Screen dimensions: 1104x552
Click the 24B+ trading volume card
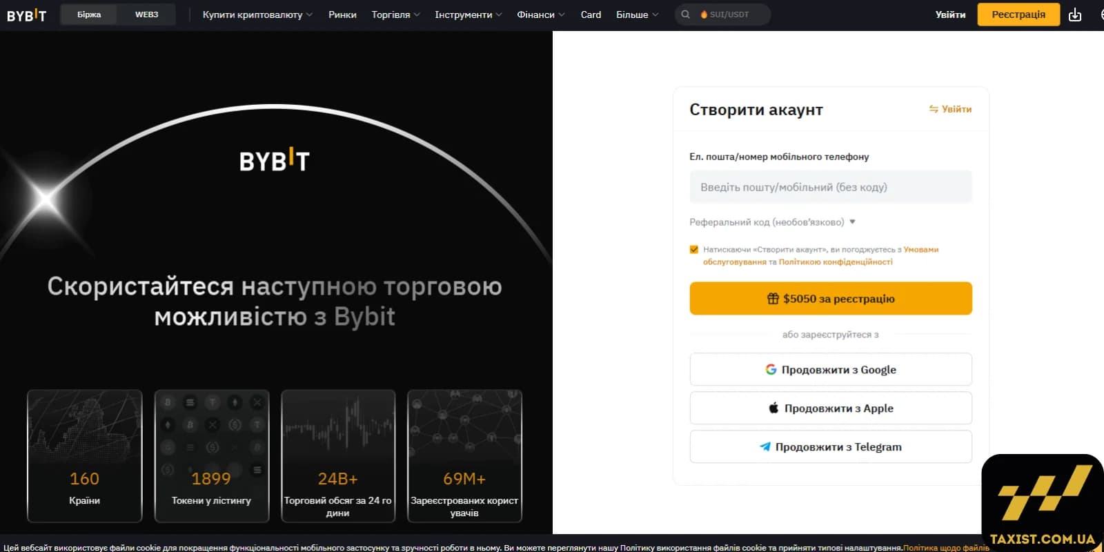[338, 456]
